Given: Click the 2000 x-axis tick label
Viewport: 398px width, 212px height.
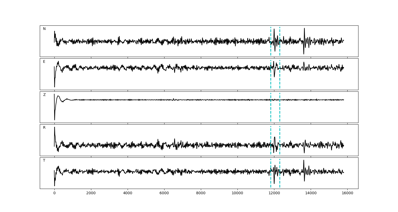Looking at the screenshot, I should tap(91, 193).
